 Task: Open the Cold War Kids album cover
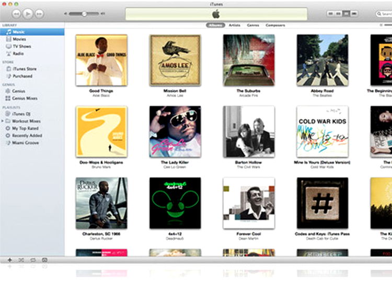tap(322, 132)
